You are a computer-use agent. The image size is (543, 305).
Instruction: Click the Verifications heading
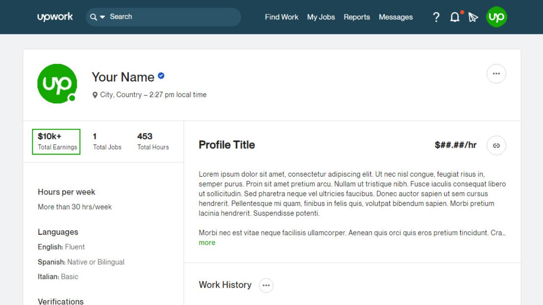click(x=61, y=301)
